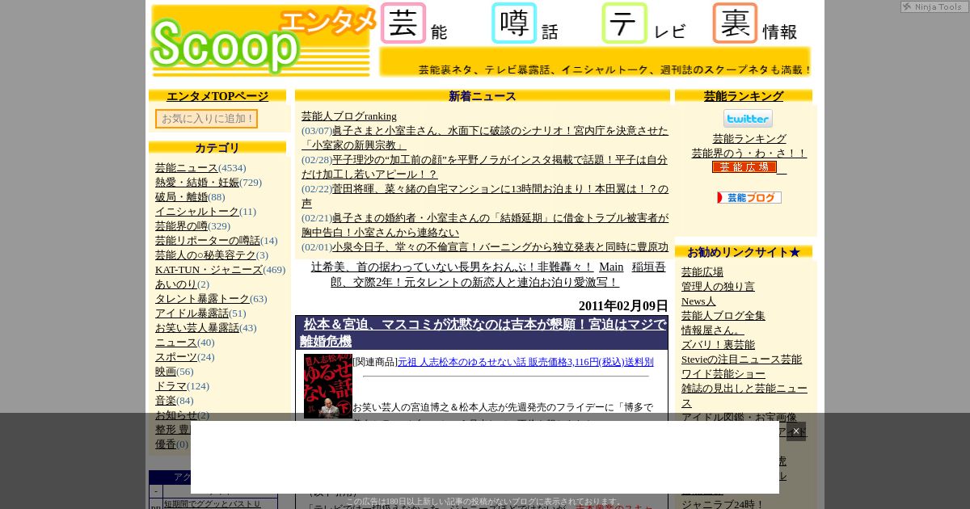
Task: Open あいのり category
Action: [x=176, y=284]
